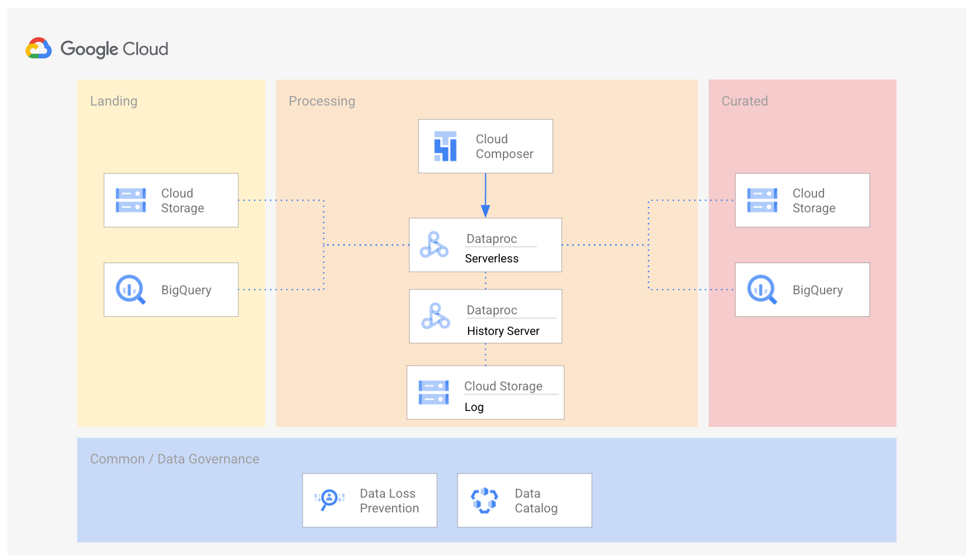Click the 'Data Loss Prevention' label
Image resolution: width=974 pixels, height=559 pixels.
[390, 501]
